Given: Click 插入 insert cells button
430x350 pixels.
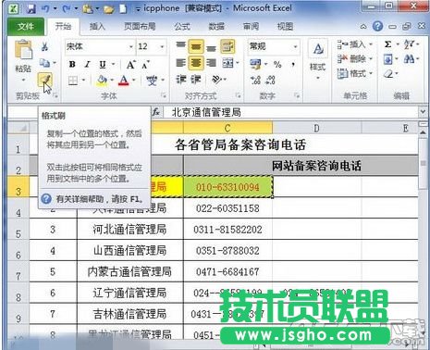Looking at the screenshot, I should (x=354, y=44).
